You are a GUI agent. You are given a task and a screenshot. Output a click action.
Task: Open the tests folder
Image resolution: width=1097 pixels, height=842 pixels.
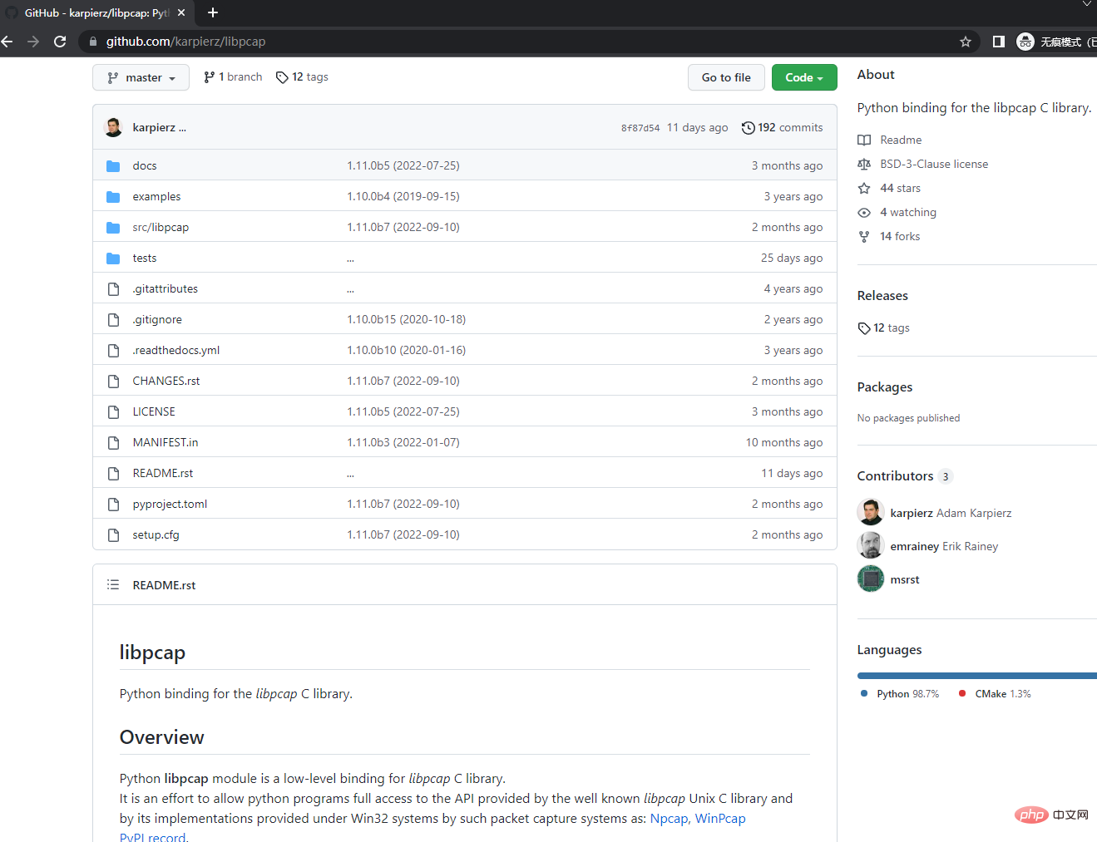[145, 259]
